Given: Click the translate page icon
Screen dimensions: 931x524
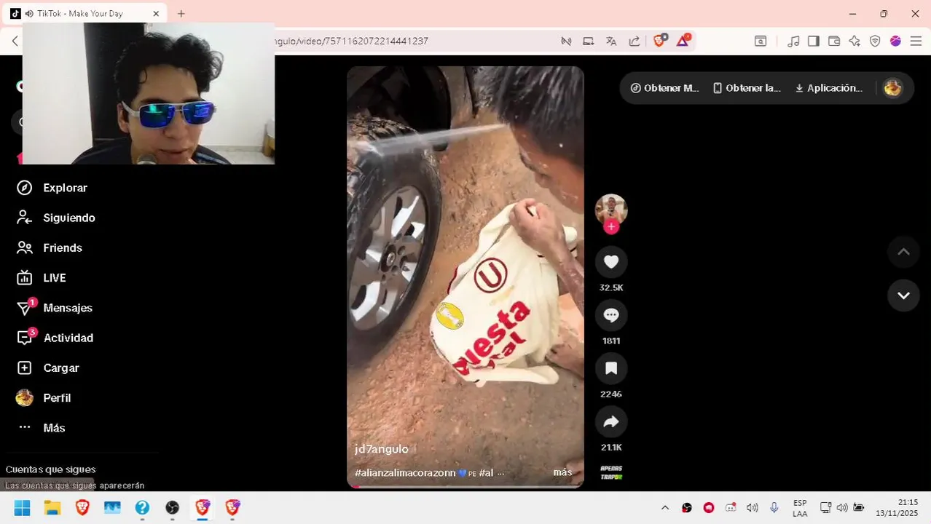Looking at the screenshot, I should [x=611, y=41].
